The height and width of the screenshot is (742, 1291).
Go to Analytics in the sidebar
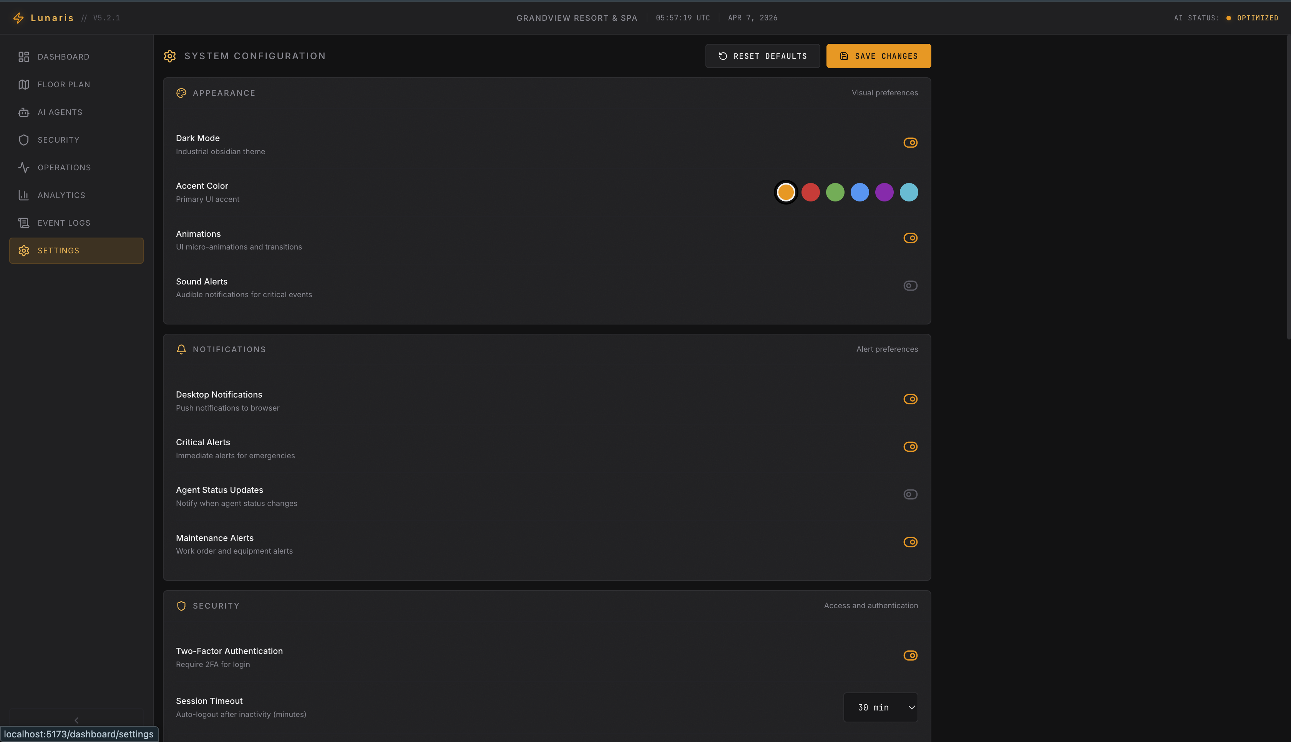61,195
